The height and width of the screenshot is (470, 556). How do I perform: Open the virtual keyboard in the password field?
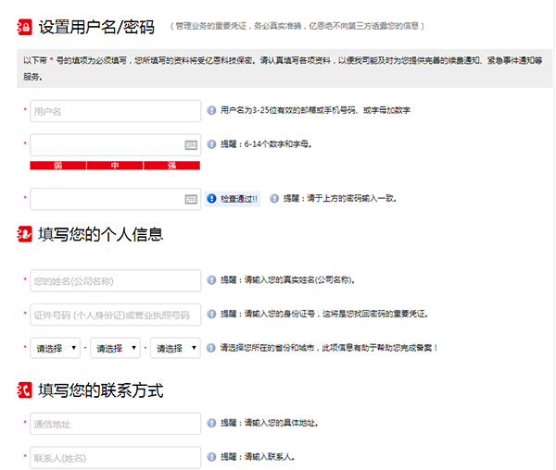191,145
